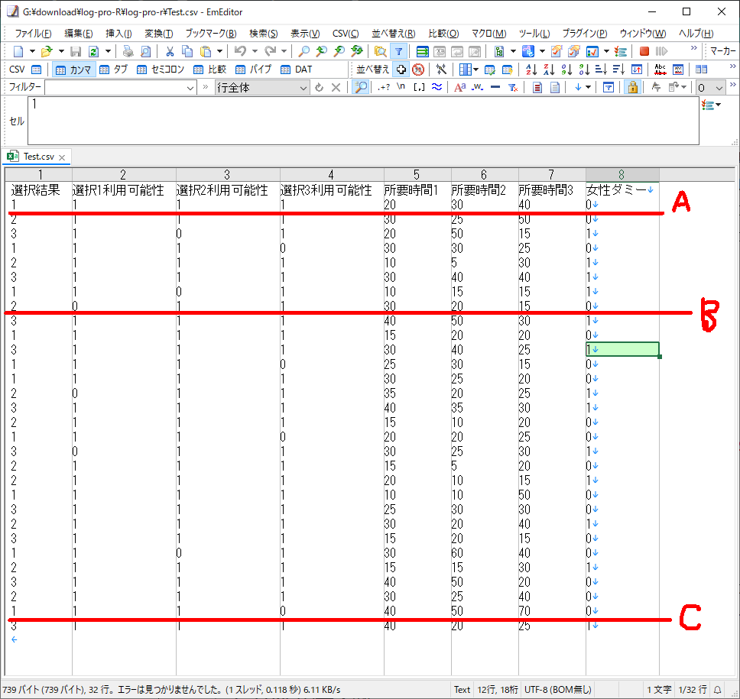Click the Undo arrow icon
Viewport: 740px width, 699px height.
point(240,51)
